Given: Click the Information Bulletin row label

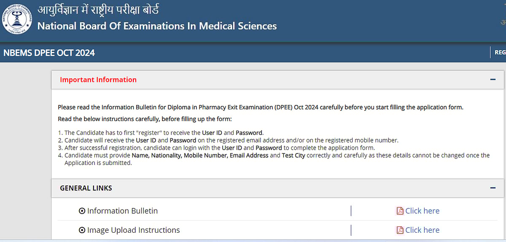Looking at the screenshot, I should tap(122, 211).
